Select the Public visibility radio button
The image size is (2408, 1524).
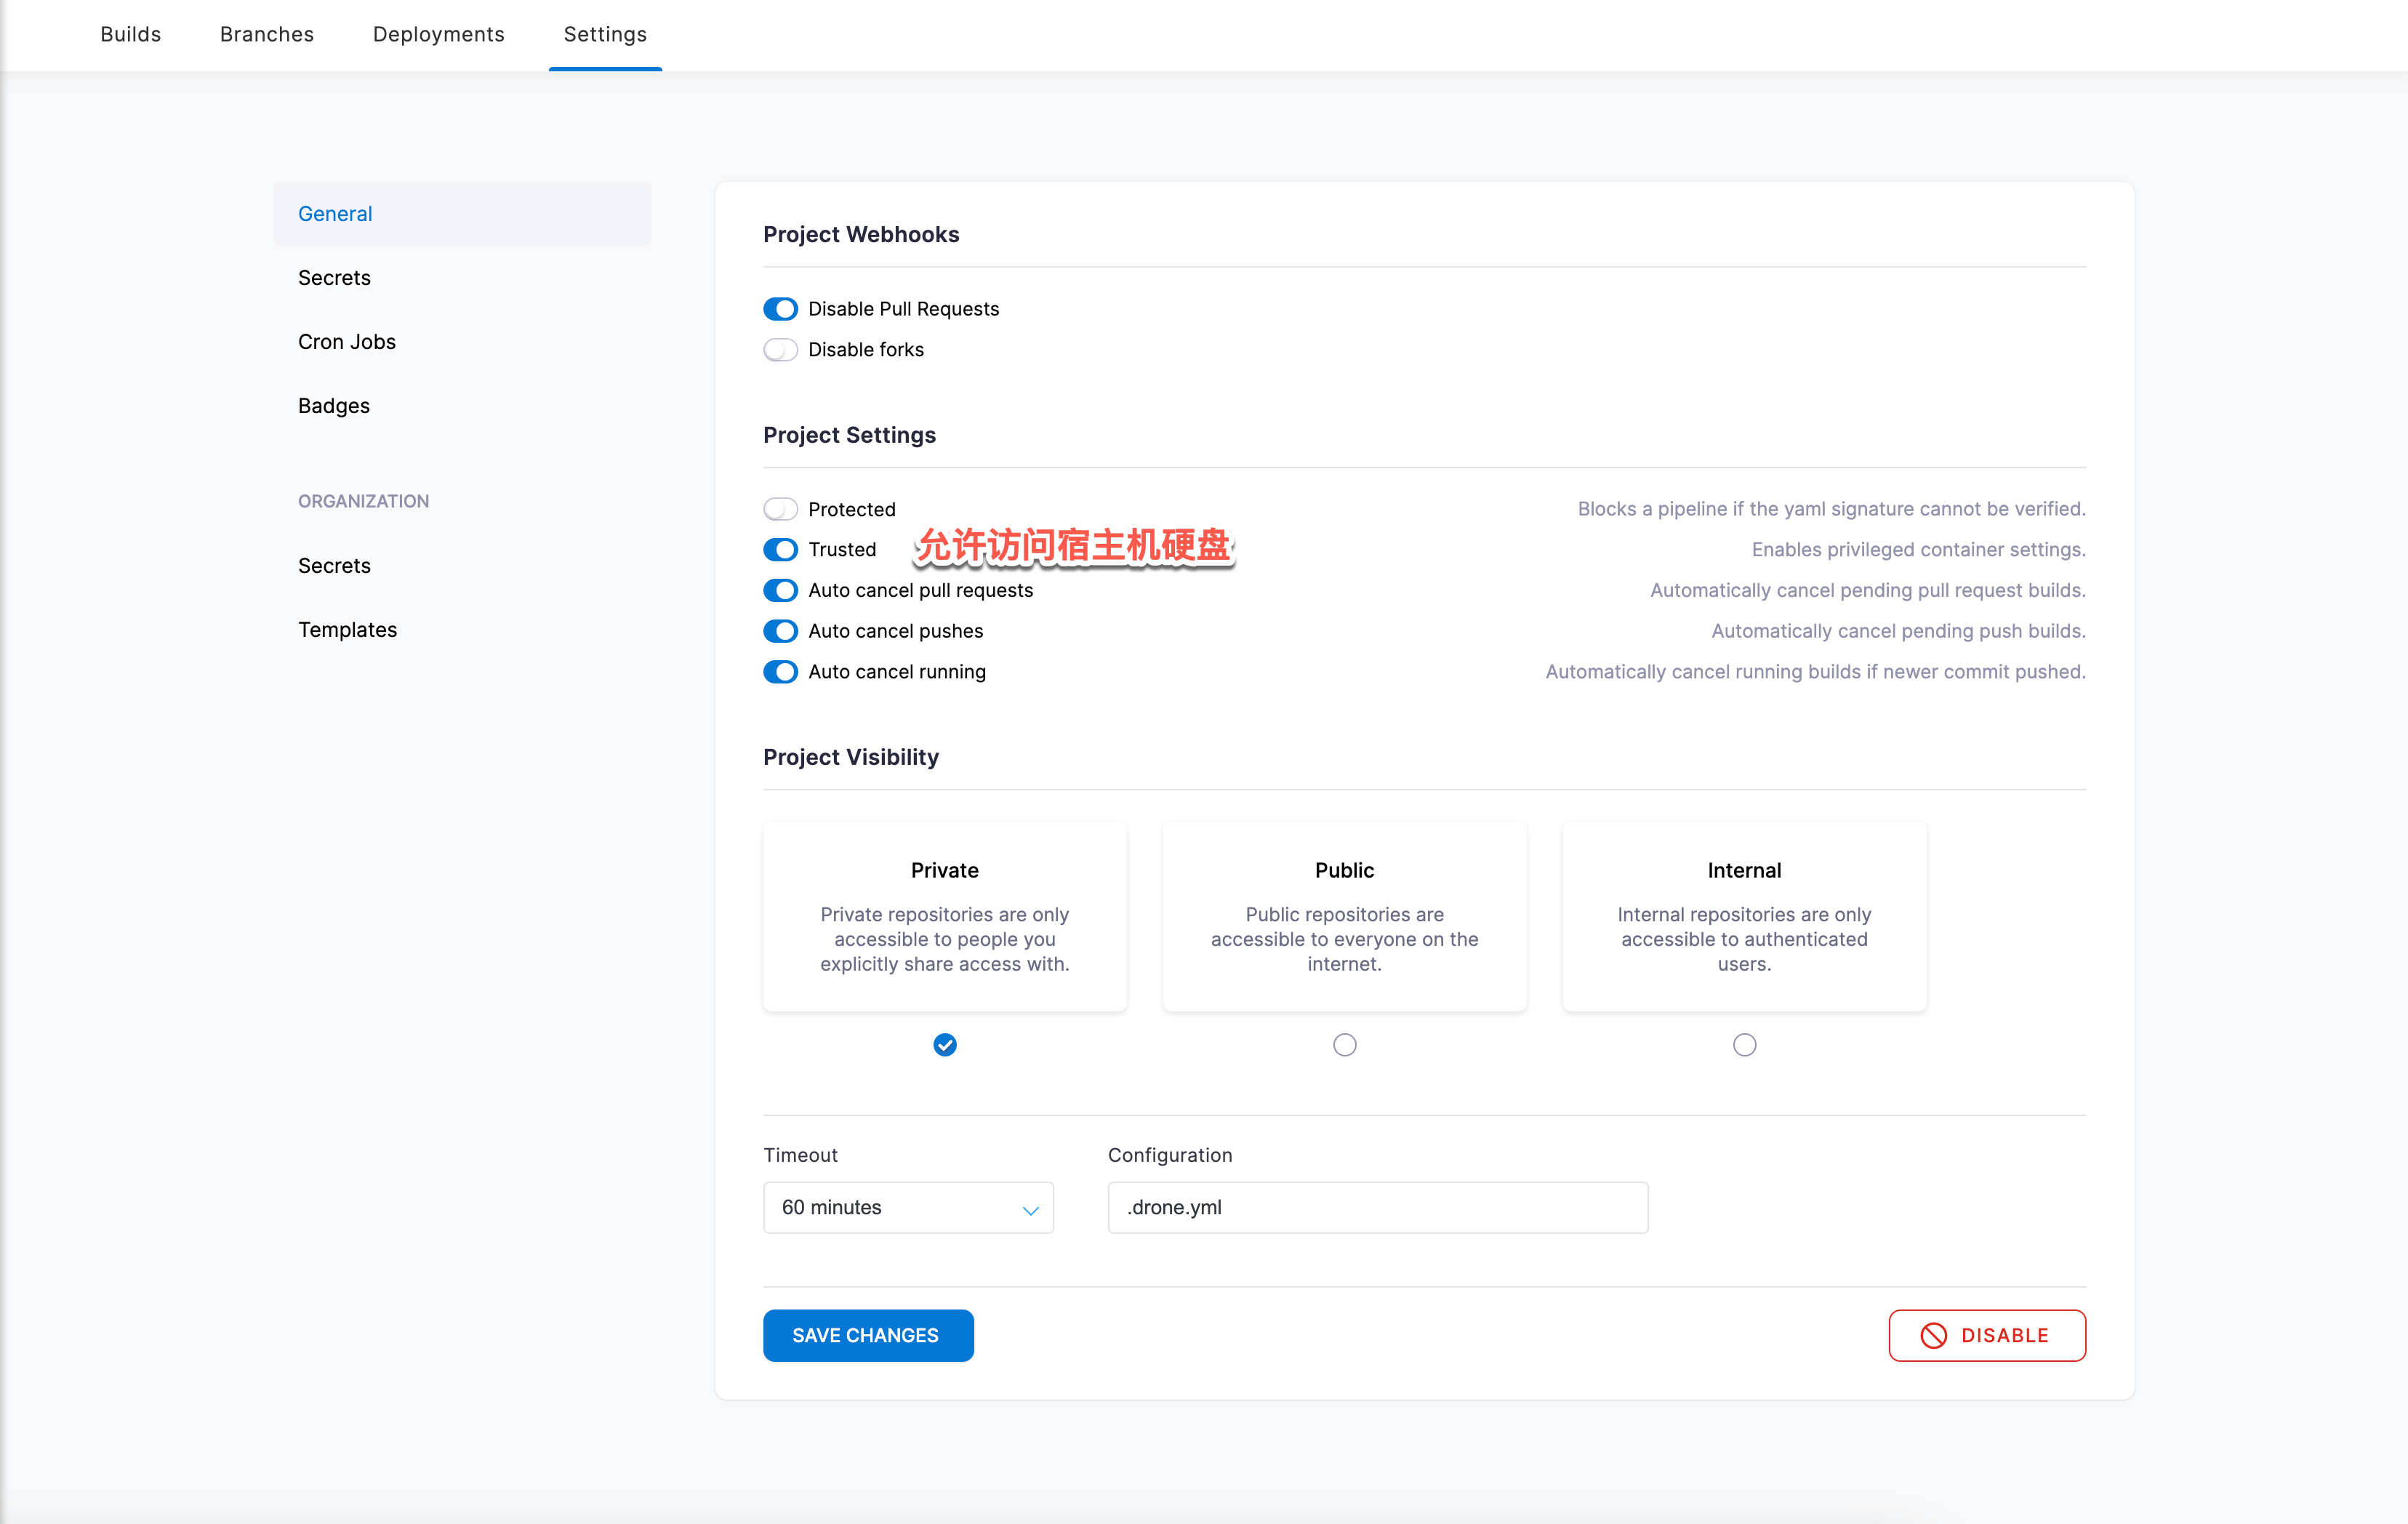pyautogui.click(x=1345, y=1045)
